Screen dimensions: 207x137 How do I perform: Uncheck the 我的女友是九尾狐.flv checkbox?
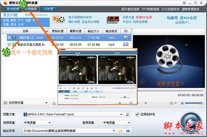coord(9,45)
